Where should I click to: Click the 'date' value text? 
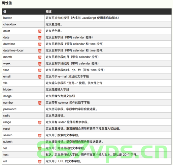point(6,37)
